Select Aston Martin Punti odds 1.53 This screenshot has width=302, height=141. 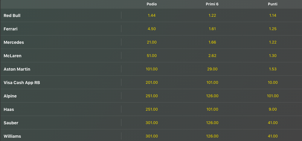tap(273, 69)
